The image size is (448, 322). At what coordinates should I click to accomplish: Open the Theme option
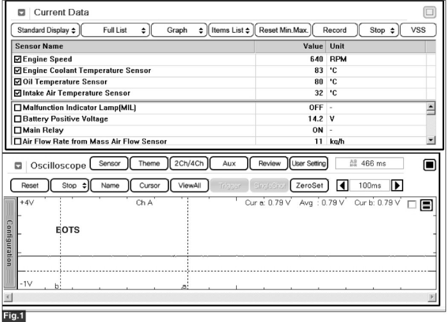149,163
